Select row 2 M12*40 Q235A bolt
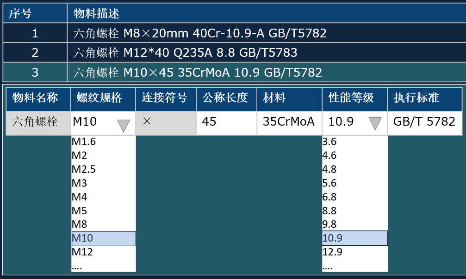466x279 pixels. (x=234, y=53)
